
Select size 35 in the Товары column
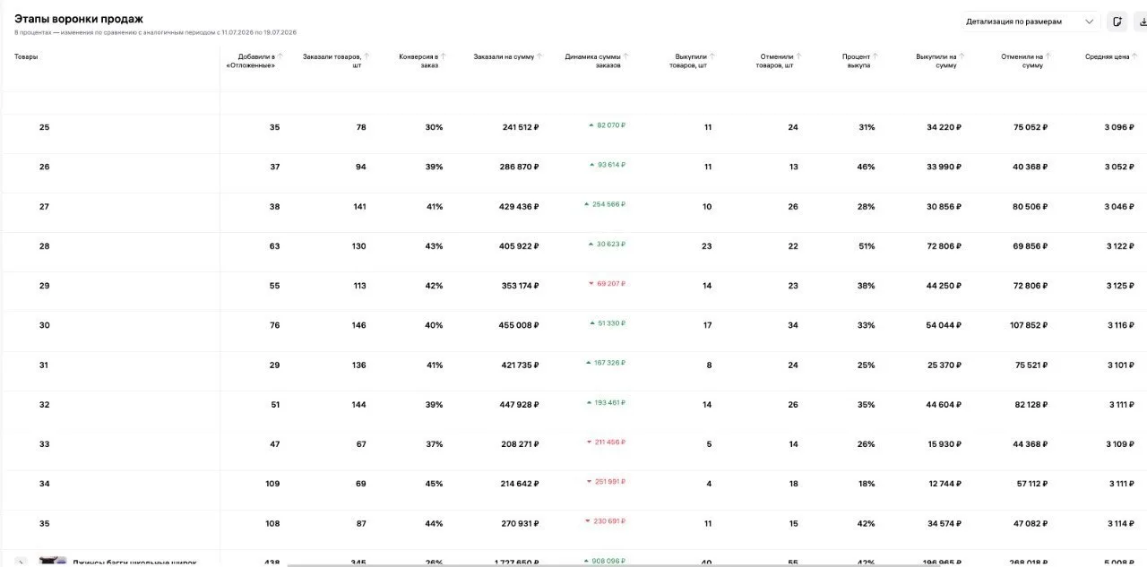pyautogui.click(x=45, y=523)
